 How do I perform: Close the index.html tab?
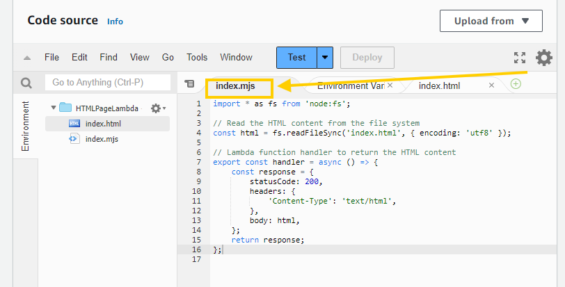click(491, 85)
